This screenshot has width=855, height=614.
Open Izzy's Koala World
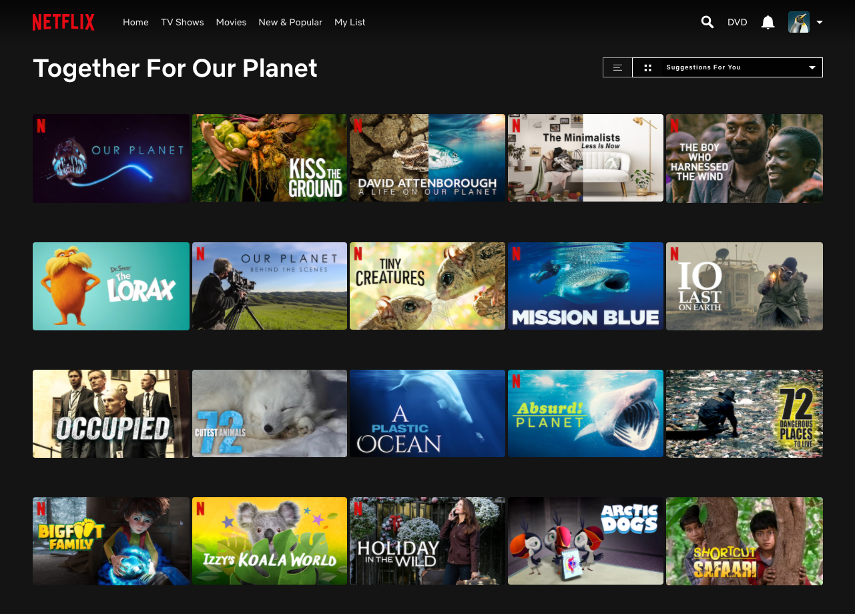pyautogui.click(x=270, y=541)
